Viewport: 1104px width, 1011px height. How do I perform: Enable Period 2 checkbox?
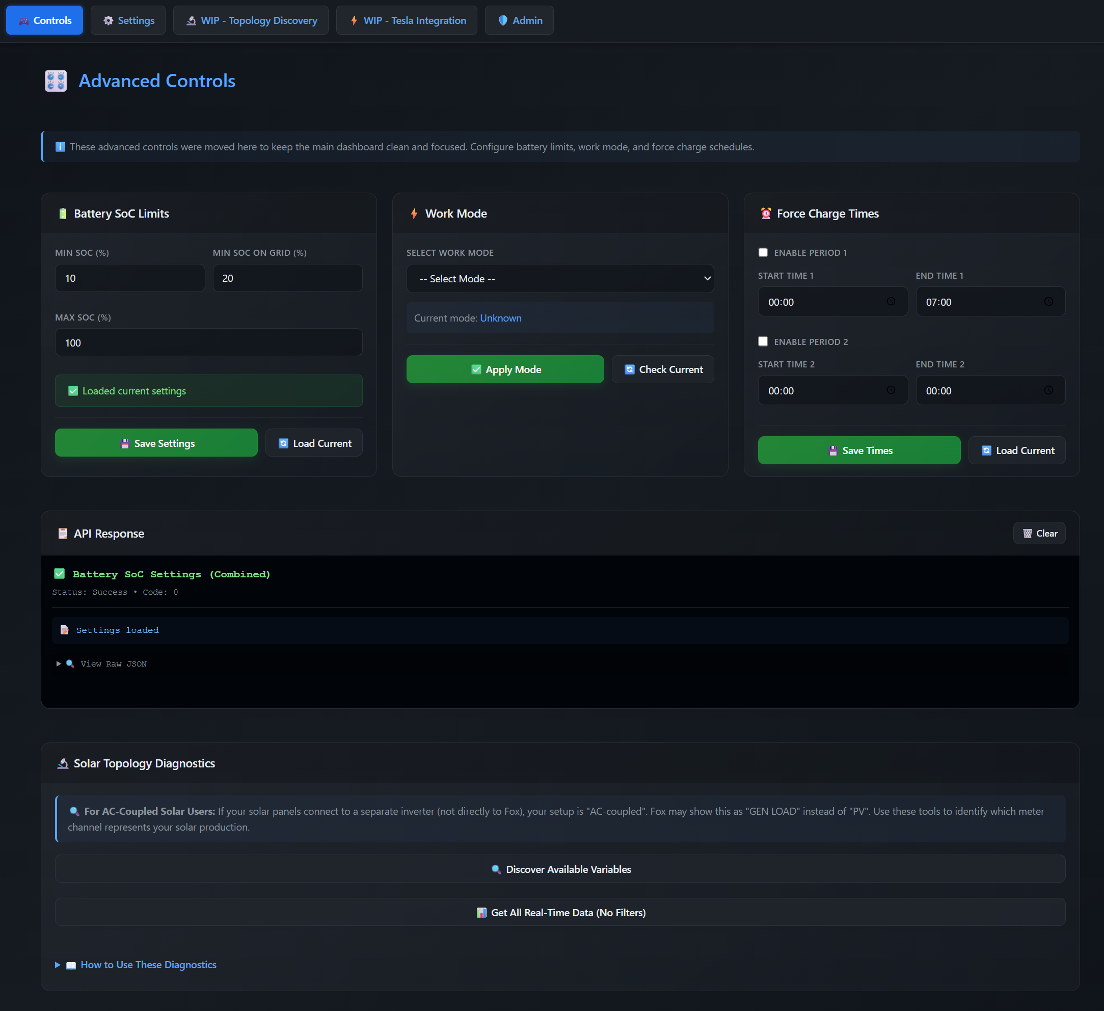pos(763,342)
